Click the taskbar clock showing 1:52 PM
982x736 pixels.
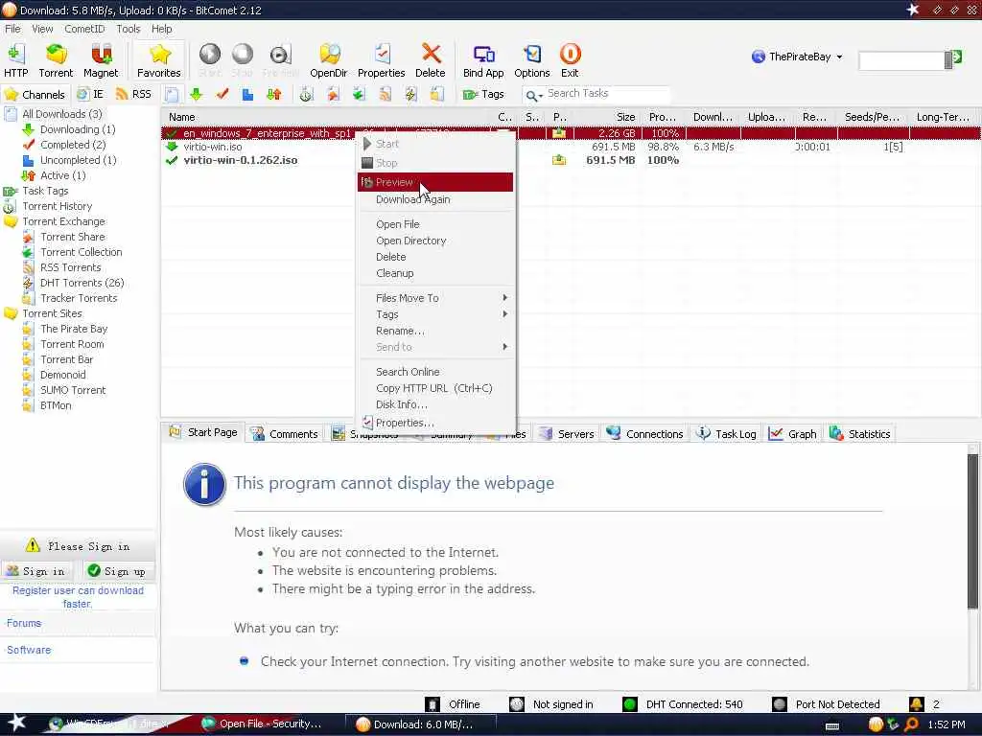pyautogui.click(x=947, y=724)
